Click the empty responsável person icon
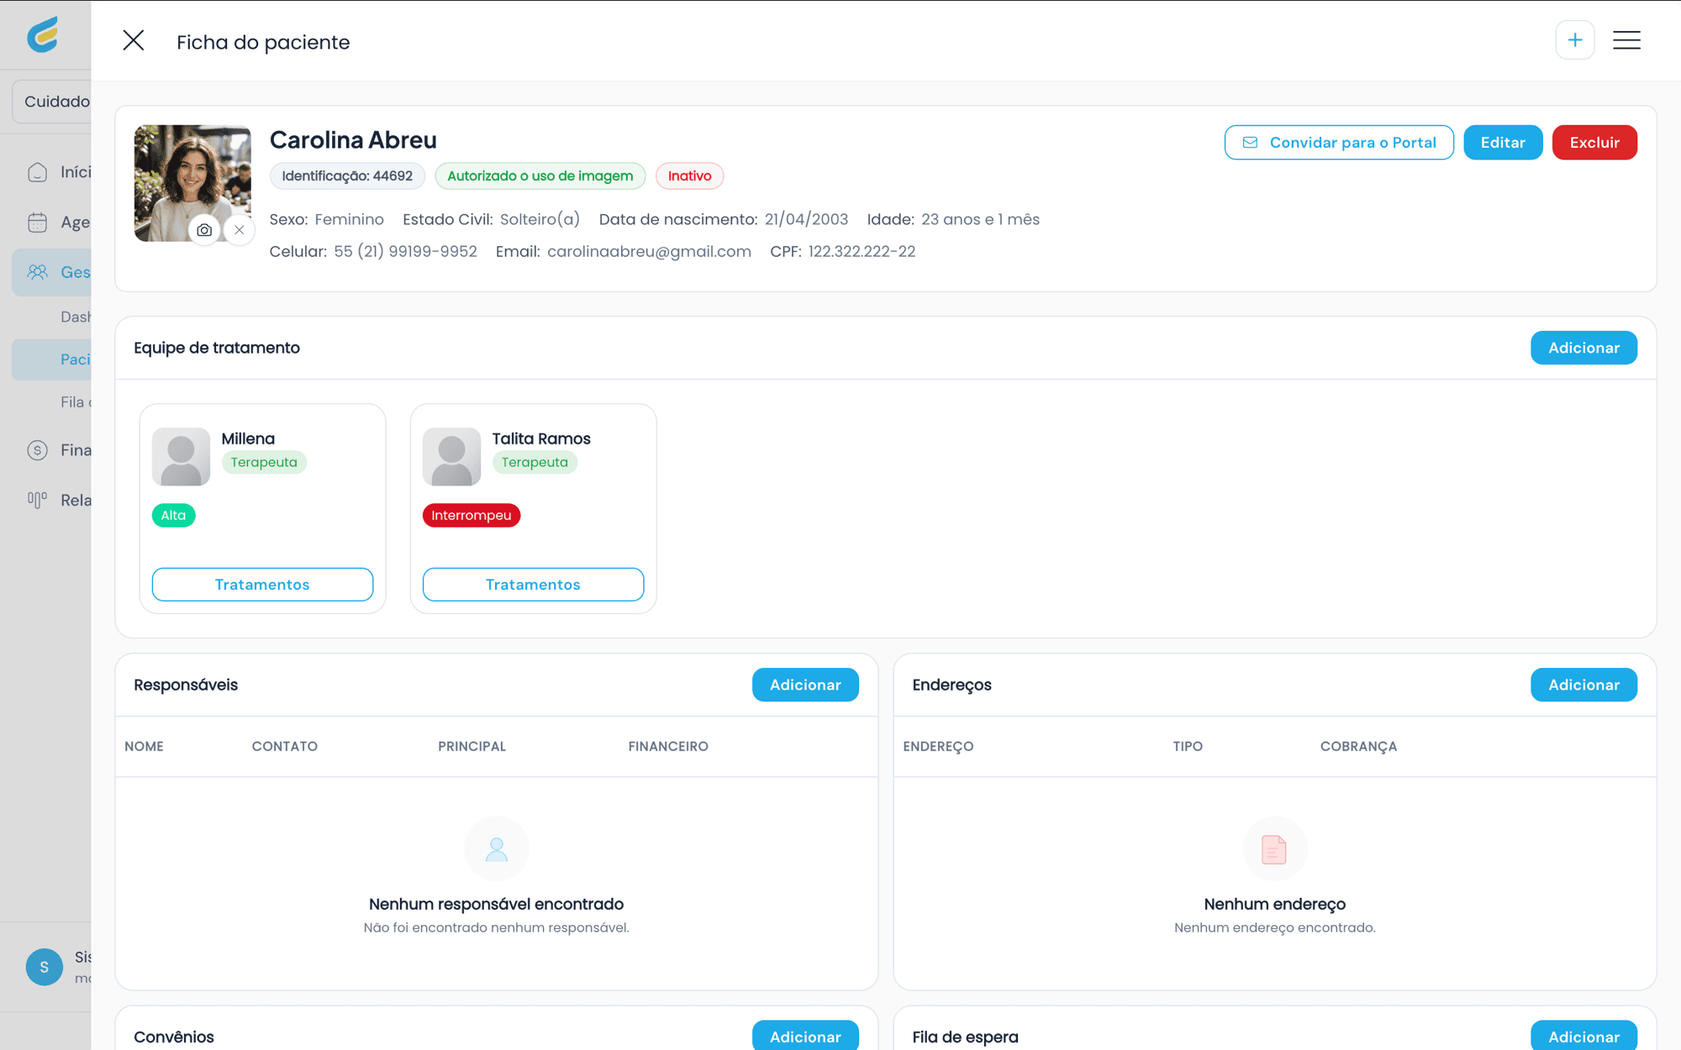Image resolution: width=1681 pixels, height=1050 pixels. point(496,849)
